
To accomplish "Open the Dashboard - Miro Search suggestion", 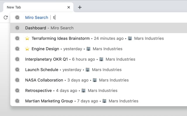I will (x=98, y=28).
